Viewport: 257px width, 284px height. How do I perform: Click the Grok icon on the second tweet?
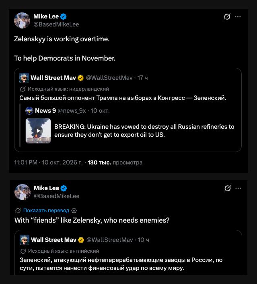pyautogui.click(x=227, y=189)
